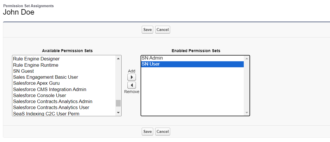Pick Salesforce CMS Integration Admin

click(x=64, y=89)
